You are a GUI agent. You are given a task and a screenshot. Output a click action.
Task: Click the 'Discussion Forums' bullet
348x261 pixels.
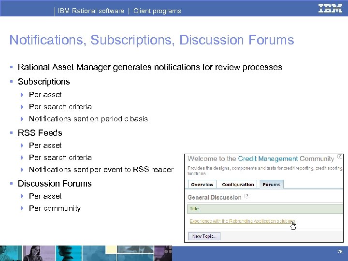tap(55, 184)
